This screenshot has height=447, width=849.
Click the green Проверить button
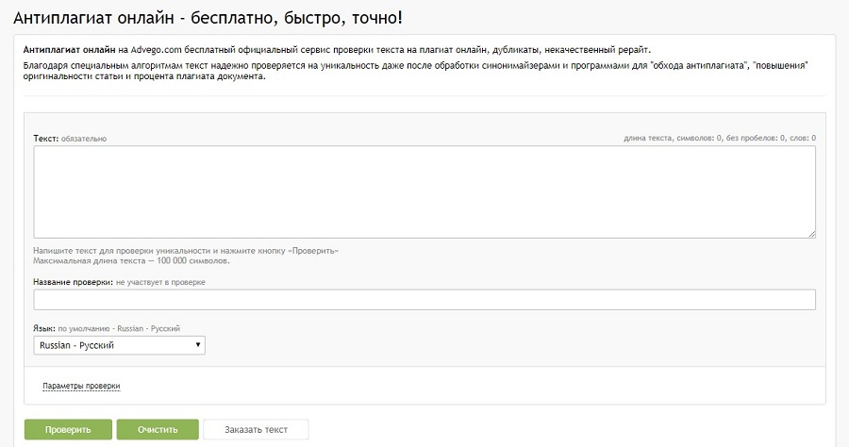point(68,430)
